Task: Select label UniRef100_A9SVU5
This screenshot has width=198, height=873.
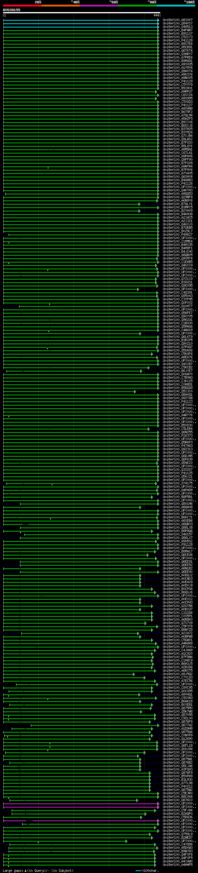Action: [x=178, y=64]
